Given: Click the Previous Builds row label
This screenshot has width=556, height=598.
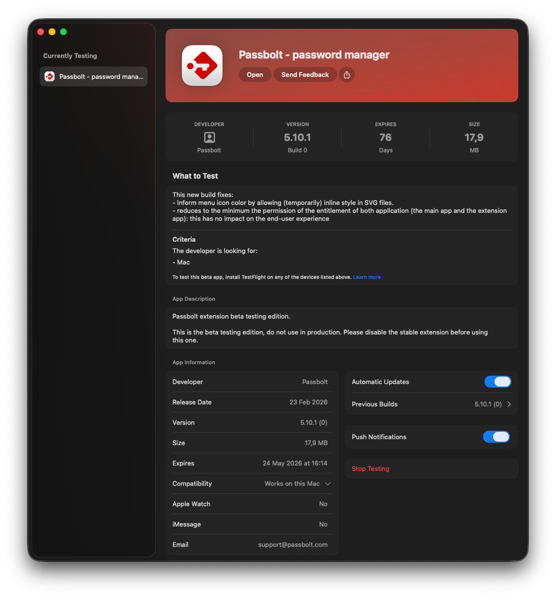Looking at the screenshot, I should point(375,404).
